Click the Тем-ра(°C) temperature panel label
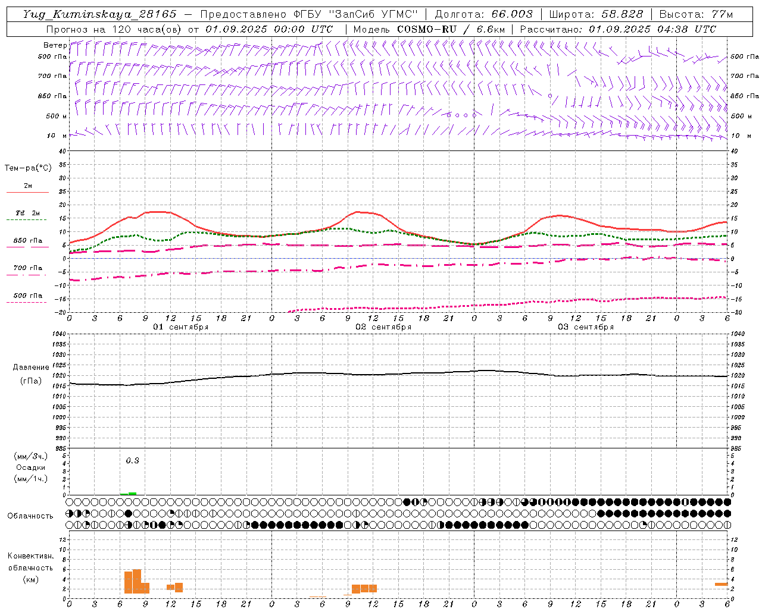 (x=28, y=168)
